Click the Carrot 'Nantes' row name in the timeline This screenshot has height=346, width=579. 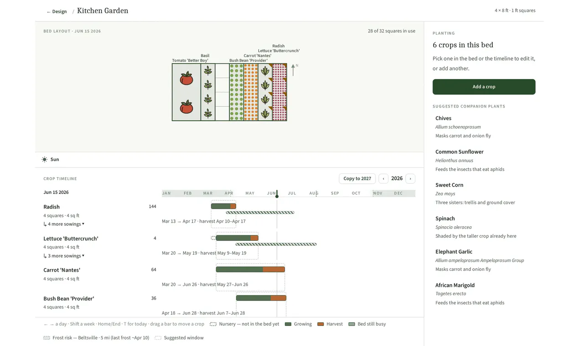62,270
